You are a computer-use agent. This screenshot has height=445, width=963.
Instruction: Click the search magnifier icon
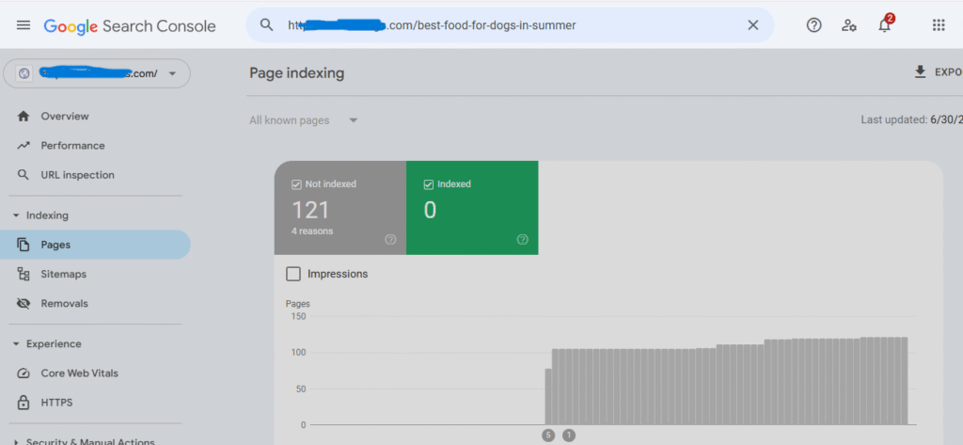[x=267, y=25]
